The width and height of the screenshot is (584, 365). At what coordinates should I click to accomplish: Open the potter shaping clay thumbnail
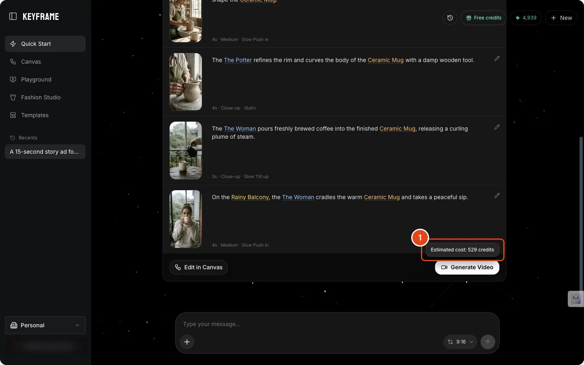(x=186, y=82)
